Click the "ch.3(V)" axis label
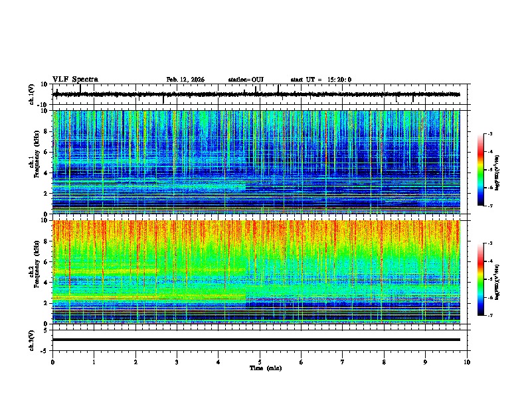The height and width of the screenshot is (406, 526). click(x=32, y=341)
